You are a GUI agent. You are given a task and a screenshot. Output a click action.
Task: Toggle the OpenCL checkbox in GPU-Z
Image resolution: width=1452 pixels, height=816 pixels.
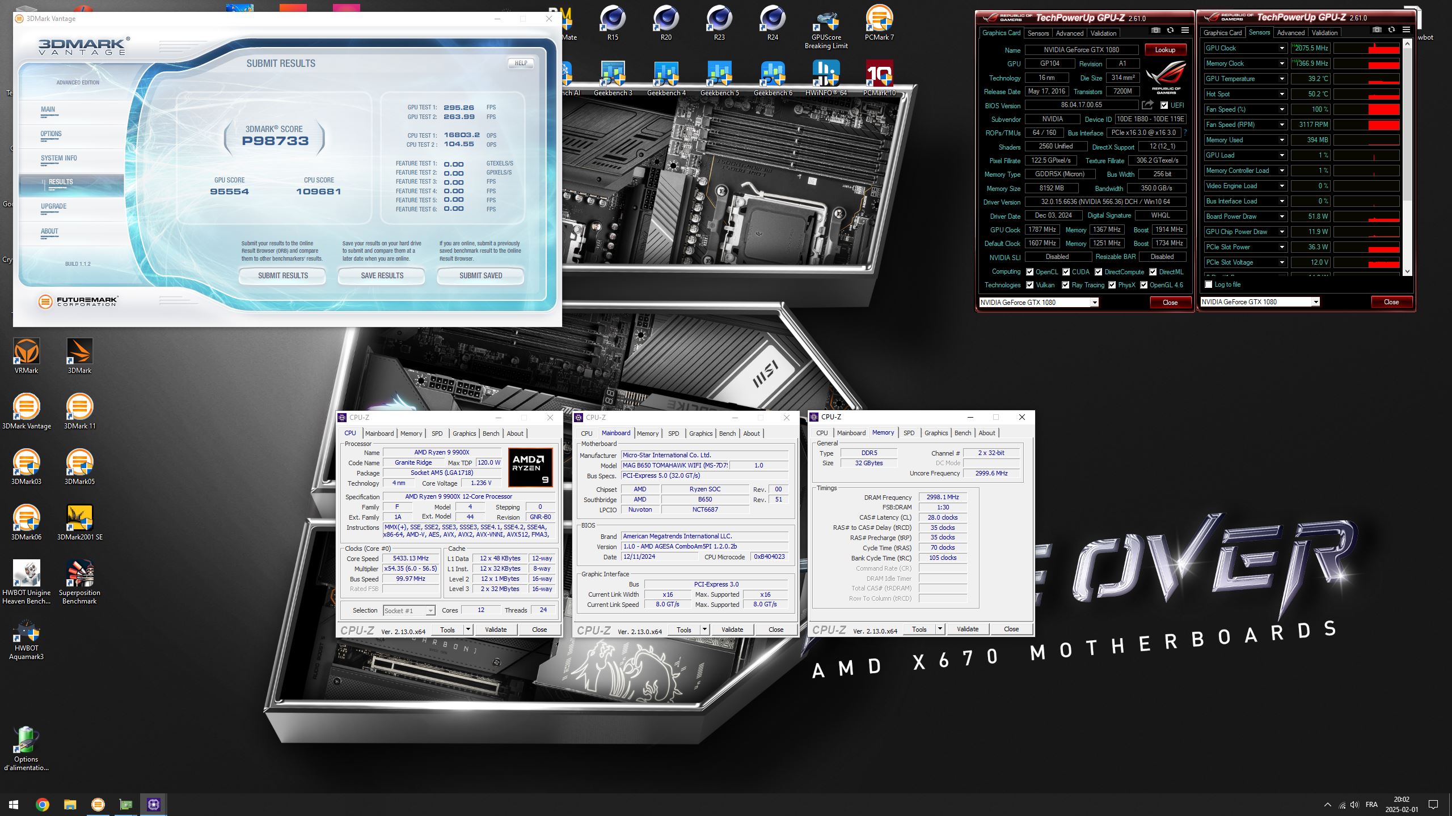(1030, 272)
